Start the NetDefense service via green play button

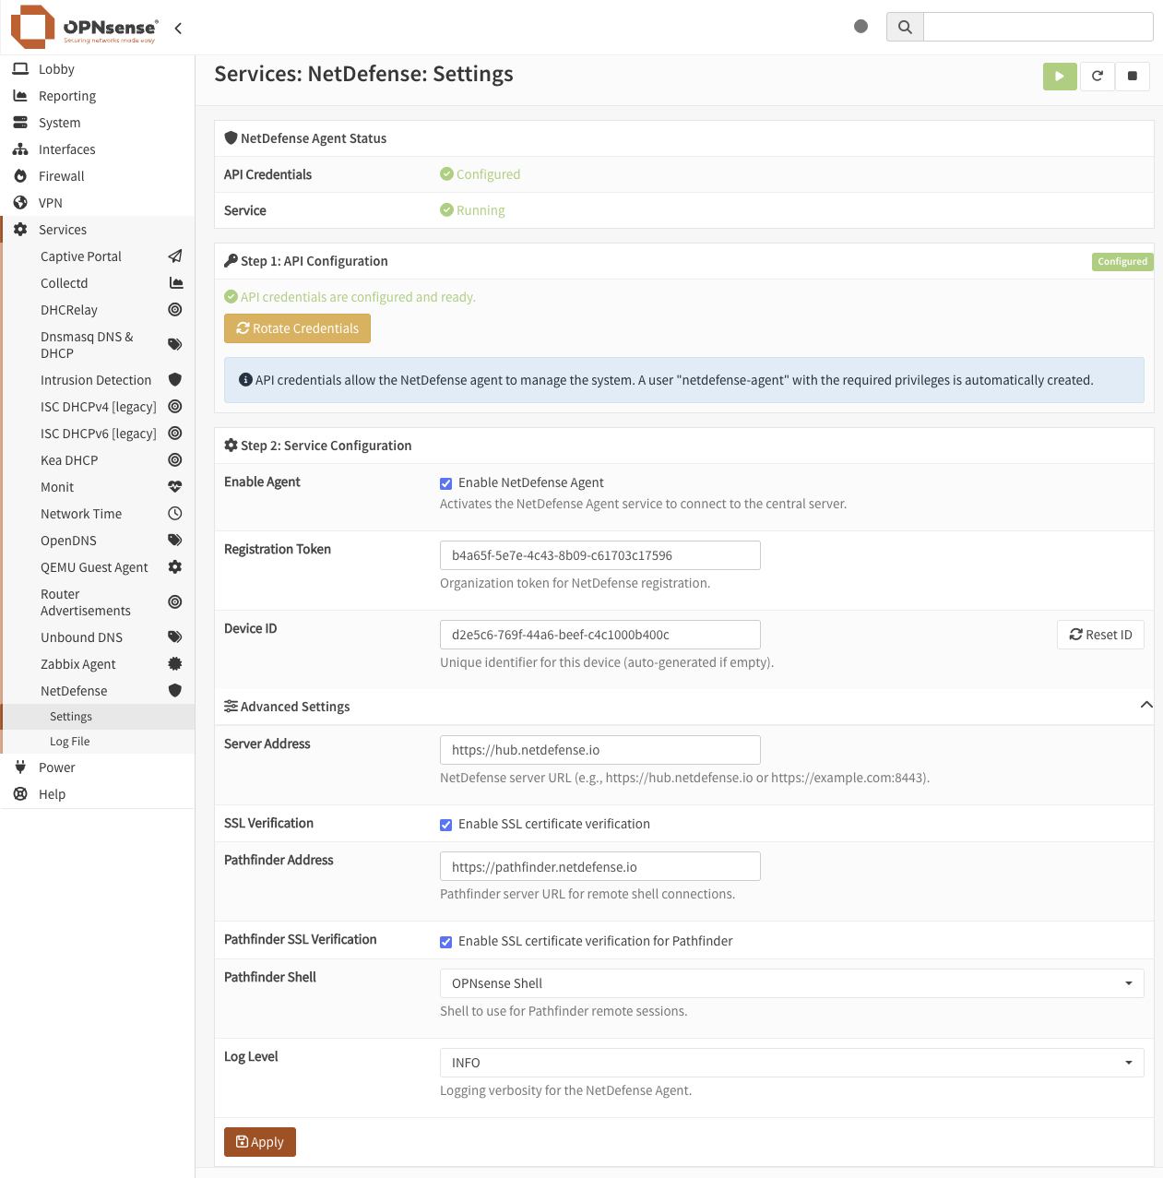[x=1059, y=77]
